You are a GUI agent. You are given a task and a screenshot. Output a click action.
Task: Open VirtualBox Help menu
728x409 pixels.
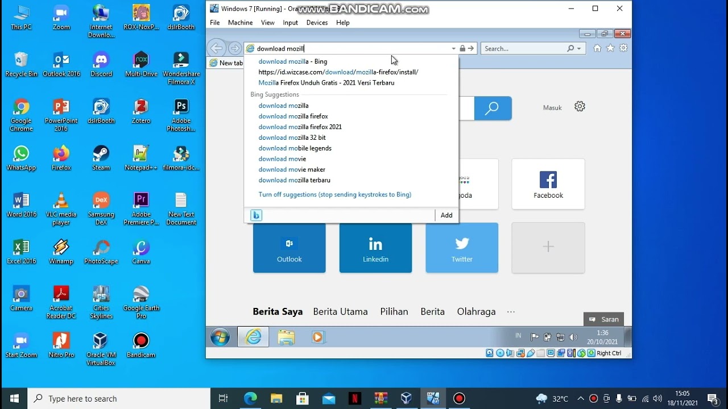(343, 23)
